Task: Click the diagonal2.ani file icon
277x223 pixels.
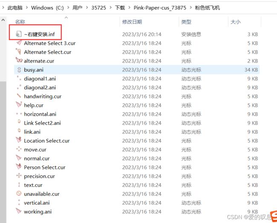Action: click(19, 87)
